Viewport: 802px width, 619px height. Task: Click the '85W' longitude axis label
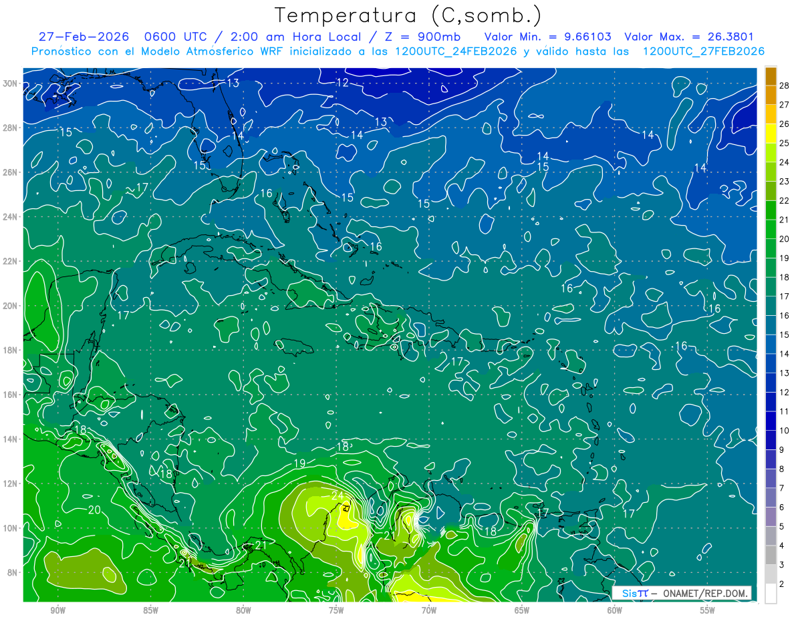pyautogui.click(x=150, y=610)
